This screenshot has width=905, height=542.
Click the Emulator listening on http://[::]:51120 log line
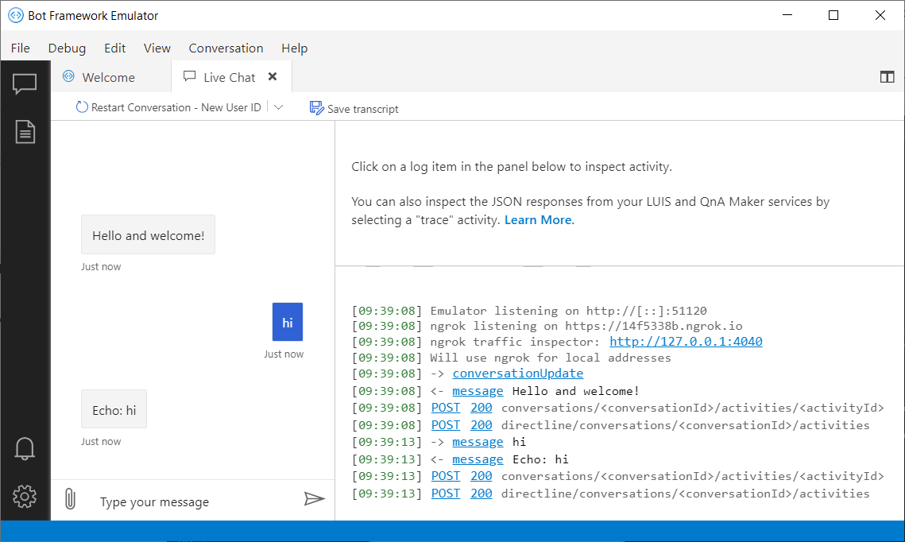click(x=569, y=311)
